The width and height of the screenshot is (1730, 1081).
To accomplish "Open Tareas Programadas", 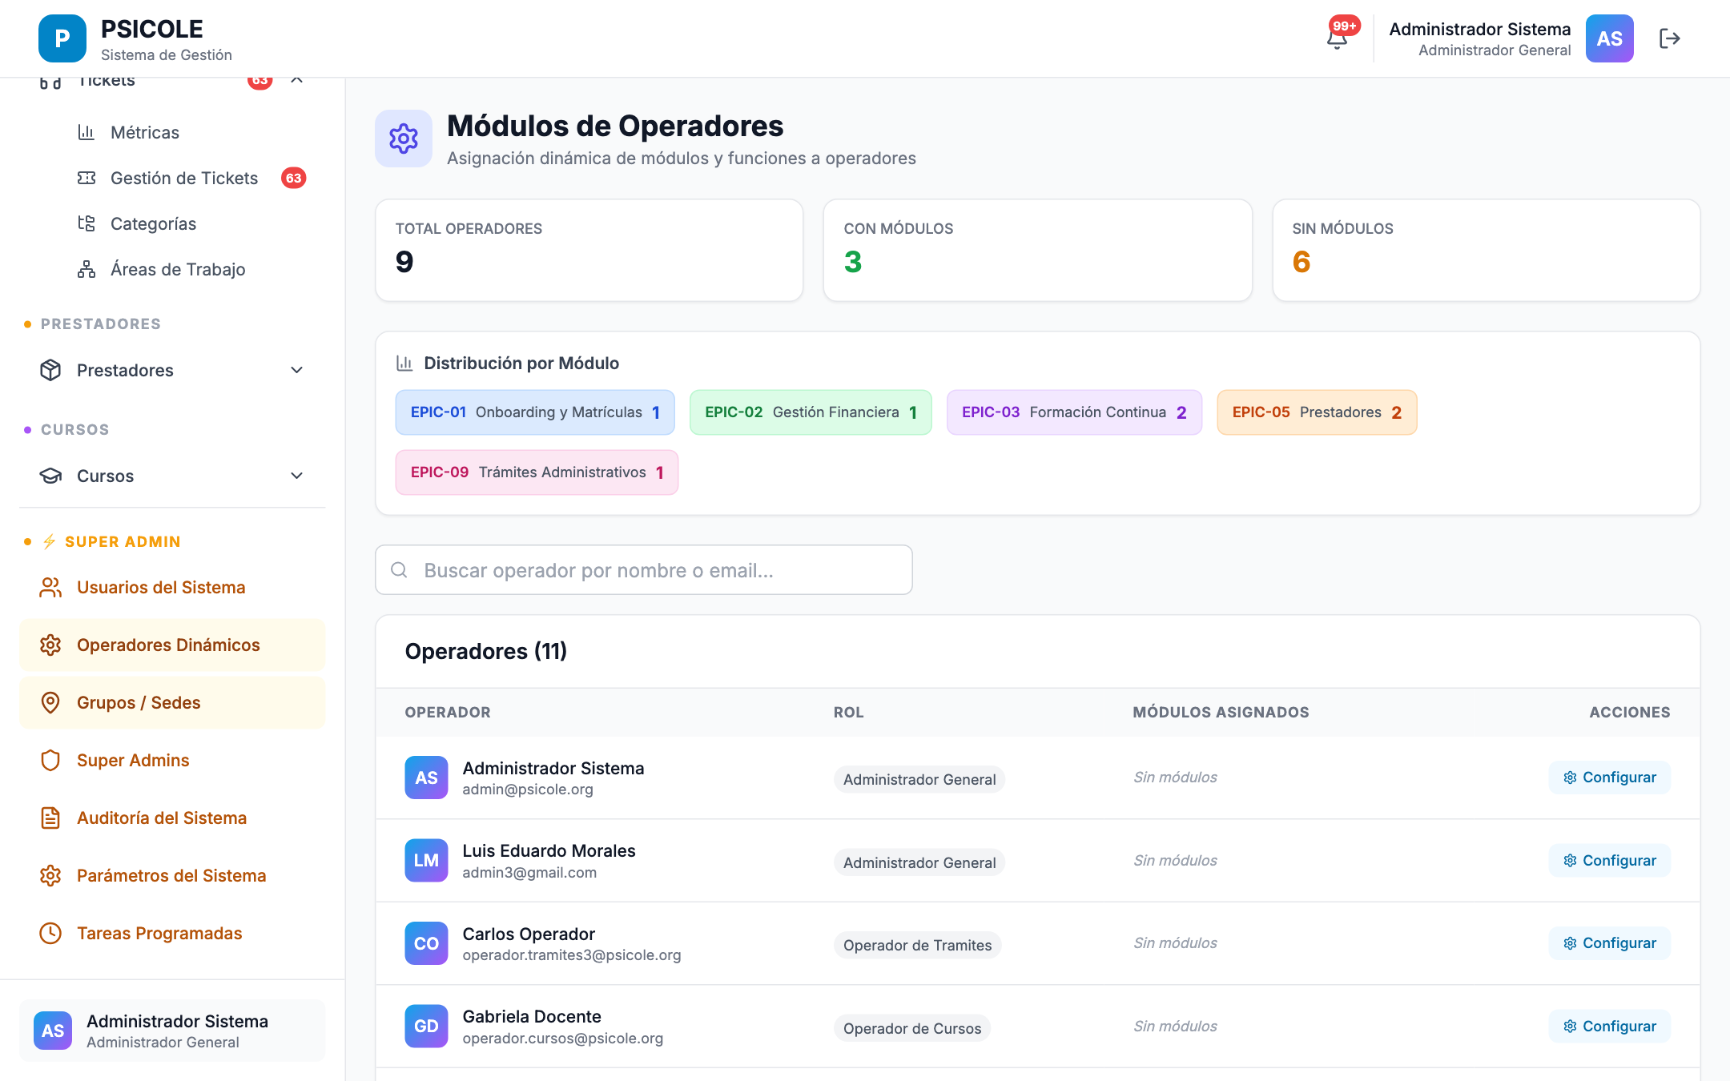I will click(172, 934).
